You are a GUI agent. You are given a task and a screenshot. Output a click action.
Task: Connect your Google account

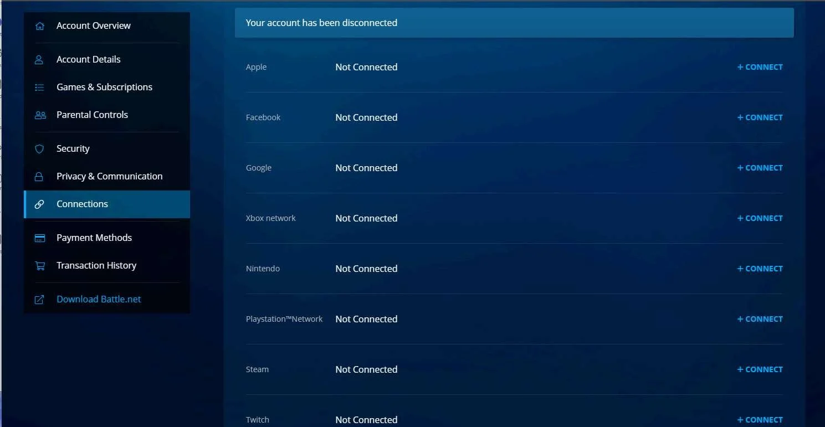760,168
